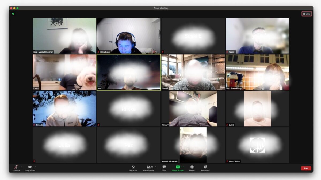321x180 pixels.
Task: Open the Participants panel
Action: [x=149, y=167]
